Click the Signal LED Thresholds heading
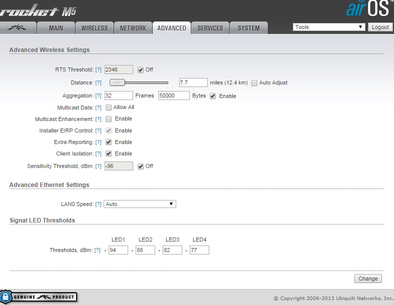This screenshot has width=394, height=305. click(42, 220)
